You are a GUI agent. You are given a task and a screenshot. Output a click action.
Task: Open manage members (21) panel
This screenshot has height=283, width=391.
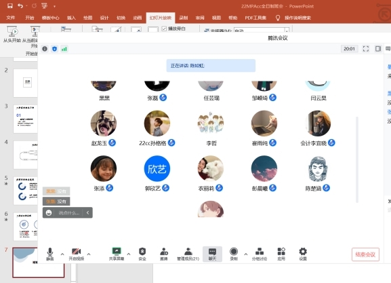(188, 254)
